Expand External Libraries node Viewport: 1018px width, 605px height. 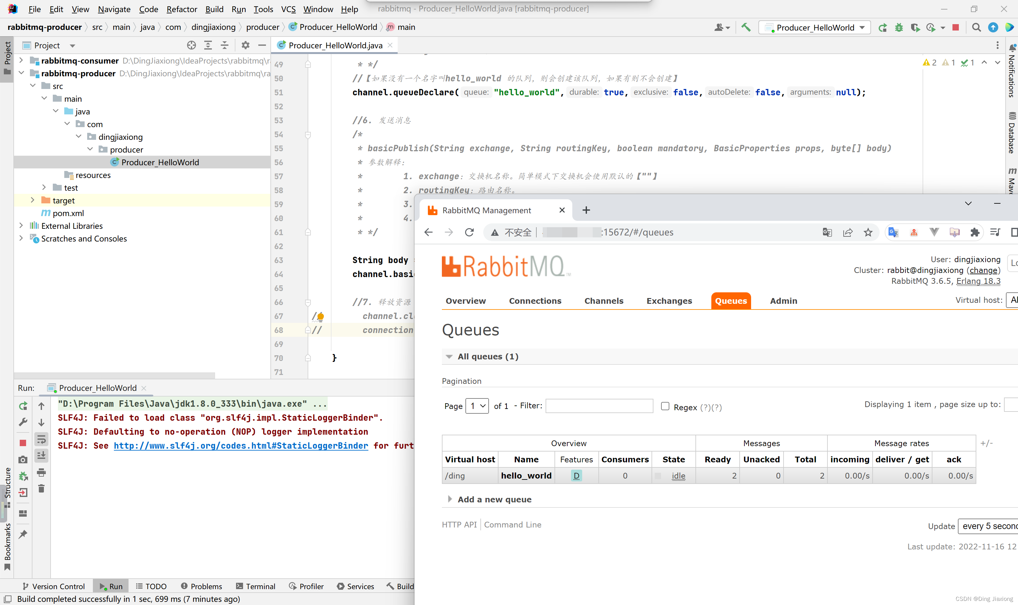pyautogui.click(x=21, y=226)
